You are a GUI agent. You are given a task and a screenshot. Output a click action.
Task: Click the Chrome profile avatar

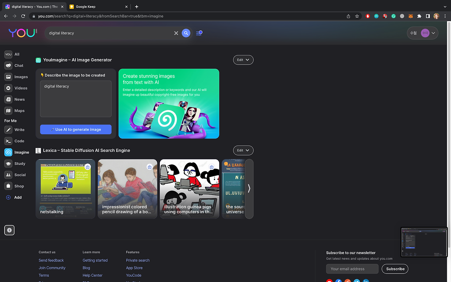point(437,16)
